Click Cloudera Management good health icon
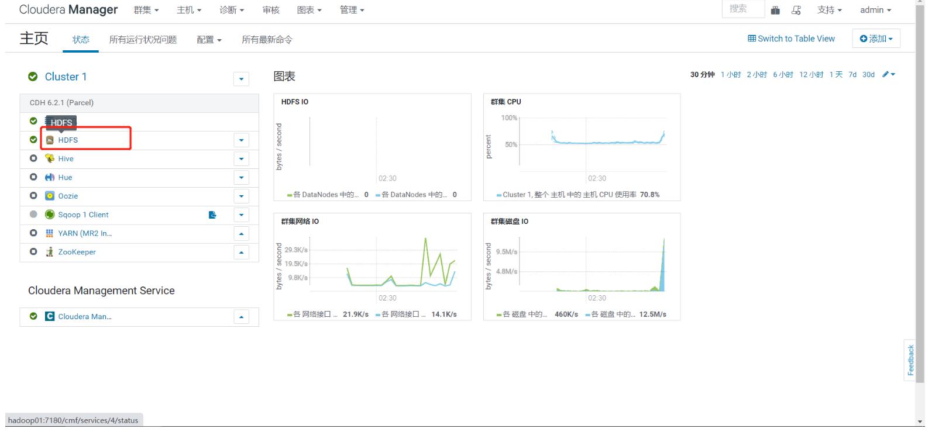 pos(33,316)
